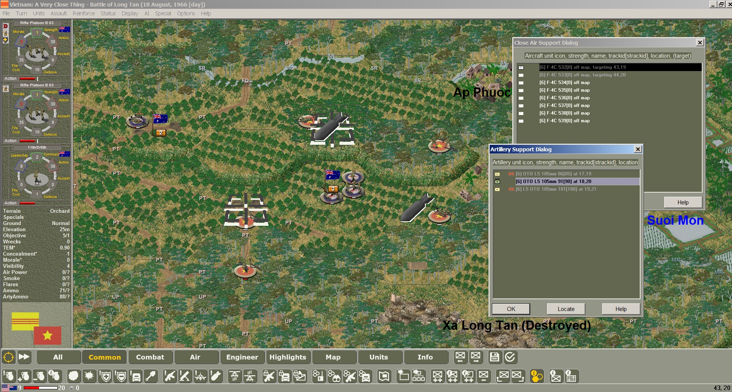Click the hexes with radio icon

tap(319, 376)
